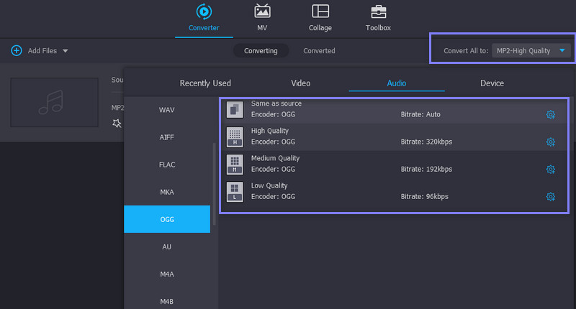Select FLAC in the format list
576x309 pixels.
pyautogui.click(x=167, y=165)
